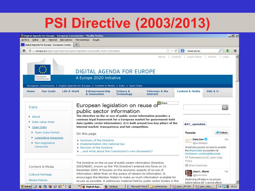Open About in the Data sidebar

pos(36,117)
